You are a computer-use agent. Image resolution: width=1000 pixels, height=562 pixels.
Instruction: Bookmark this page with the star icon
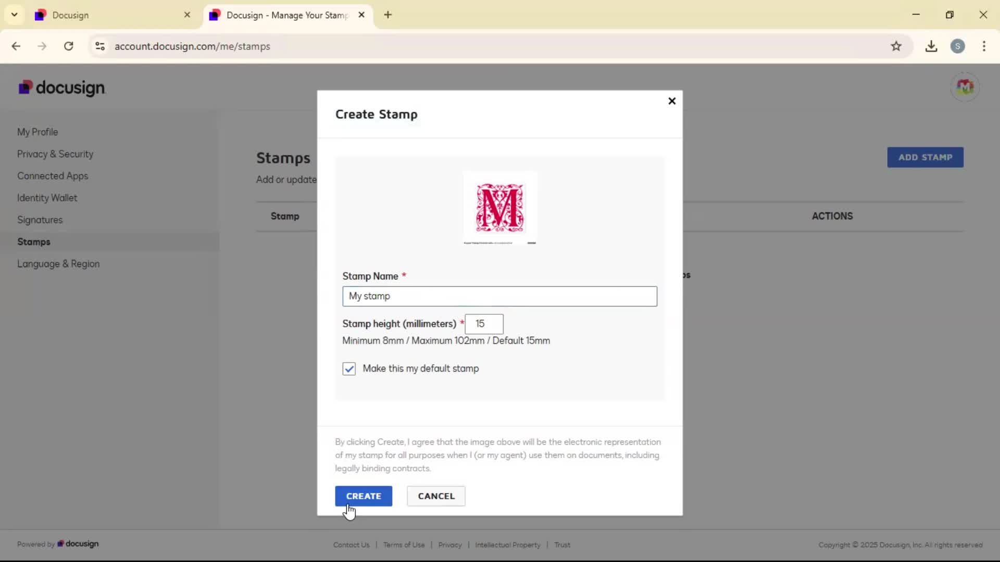click(896, 46)
